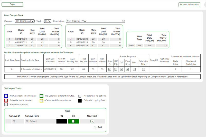Click the yellow Calendar different minutes legend box
The width and height of the screenshot is (206, 137).
coord(41,100)
